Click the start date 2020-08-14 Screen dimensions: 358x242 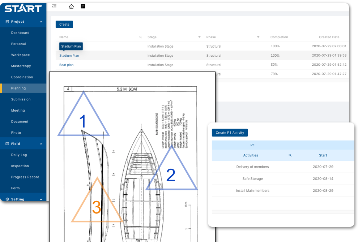pyautogui.click(x=323, y=178)
